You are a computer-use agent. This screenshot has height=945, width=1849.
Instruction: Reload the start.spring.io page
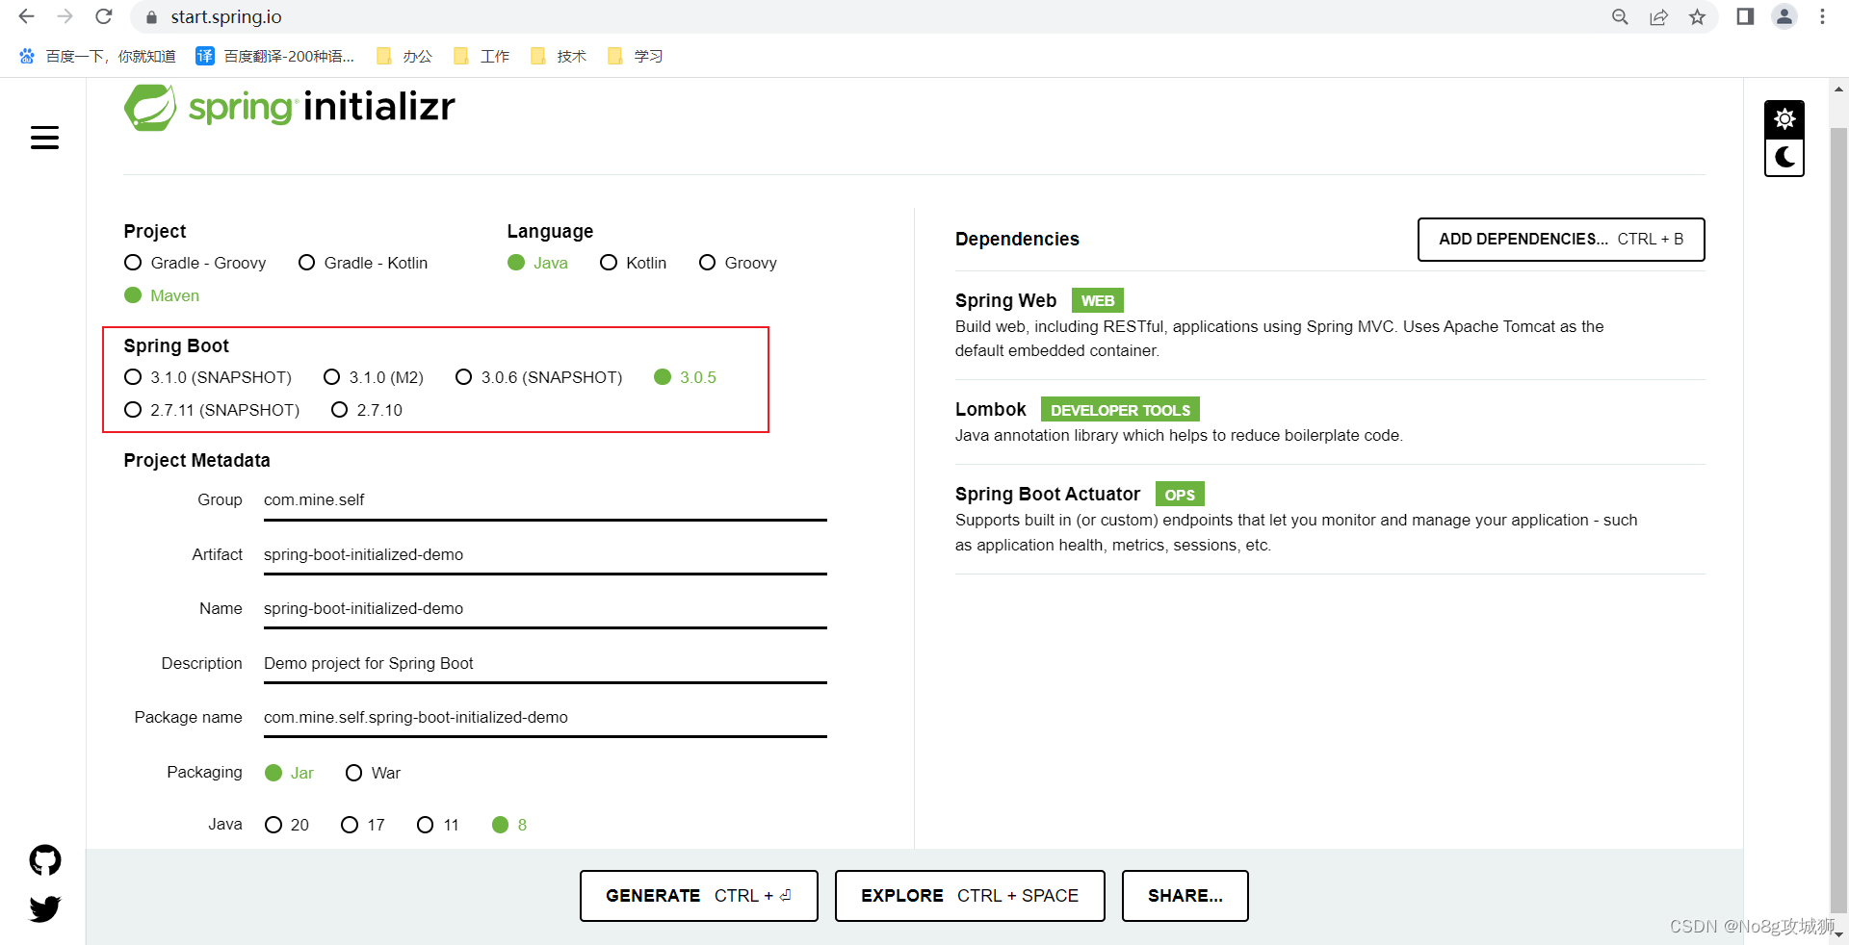coord(104,16)
